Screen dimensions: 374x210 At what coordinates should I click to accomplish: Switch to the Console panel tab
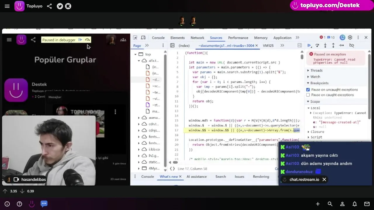coord(158,38)
